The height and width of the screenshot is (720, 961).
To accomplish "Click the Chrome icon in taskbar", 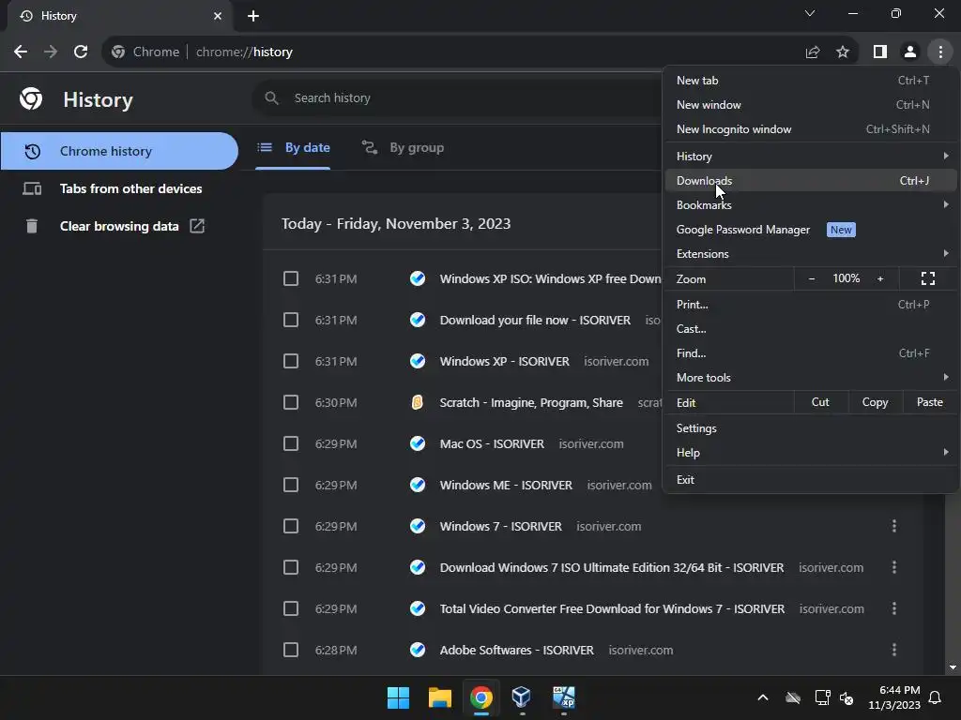I will 481,697.
